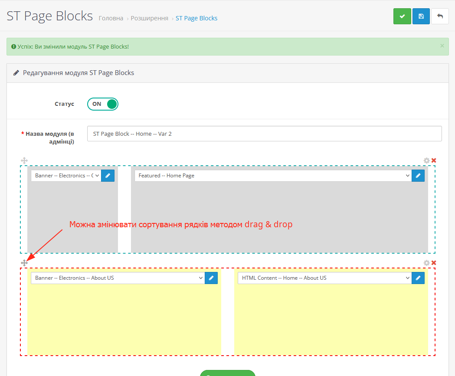Open the Featured -- Home Page dropdown

273,176
